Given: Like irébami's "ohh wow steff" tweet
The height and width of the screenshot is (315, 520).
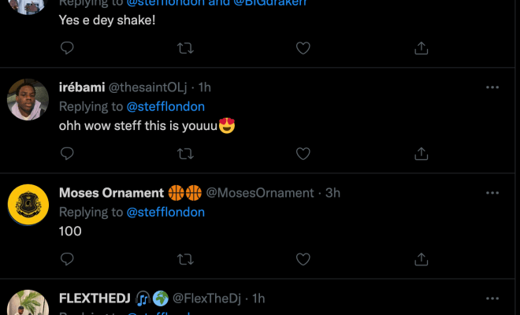Looking at the screenshot, I should 303,154.
